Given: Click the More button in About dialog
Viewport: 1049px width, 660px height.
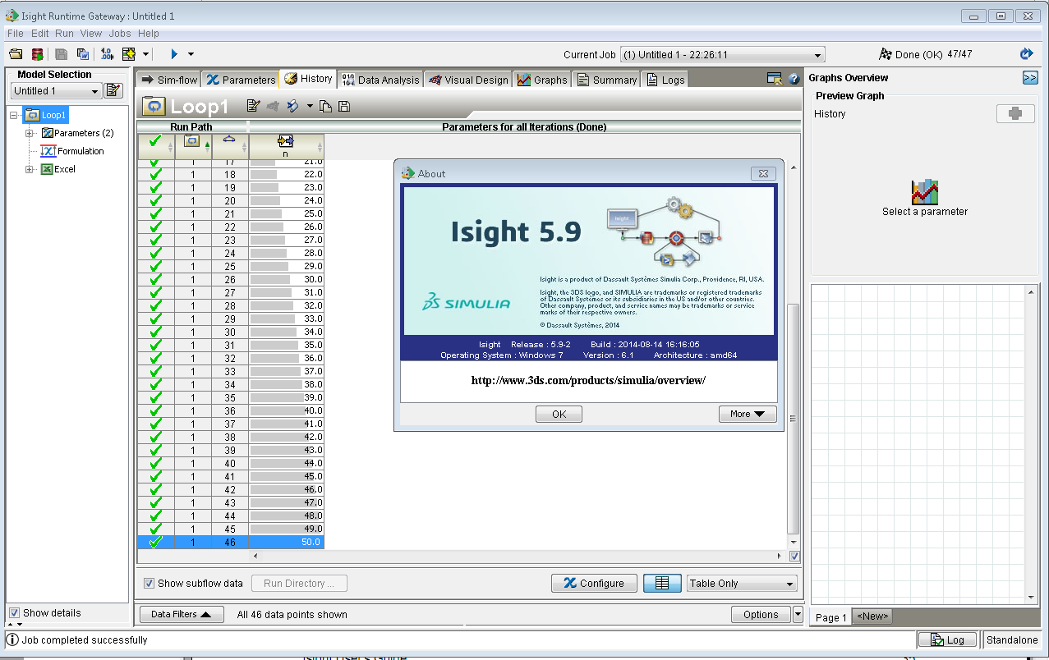Looking at the screenshot, I should (748, 414).
